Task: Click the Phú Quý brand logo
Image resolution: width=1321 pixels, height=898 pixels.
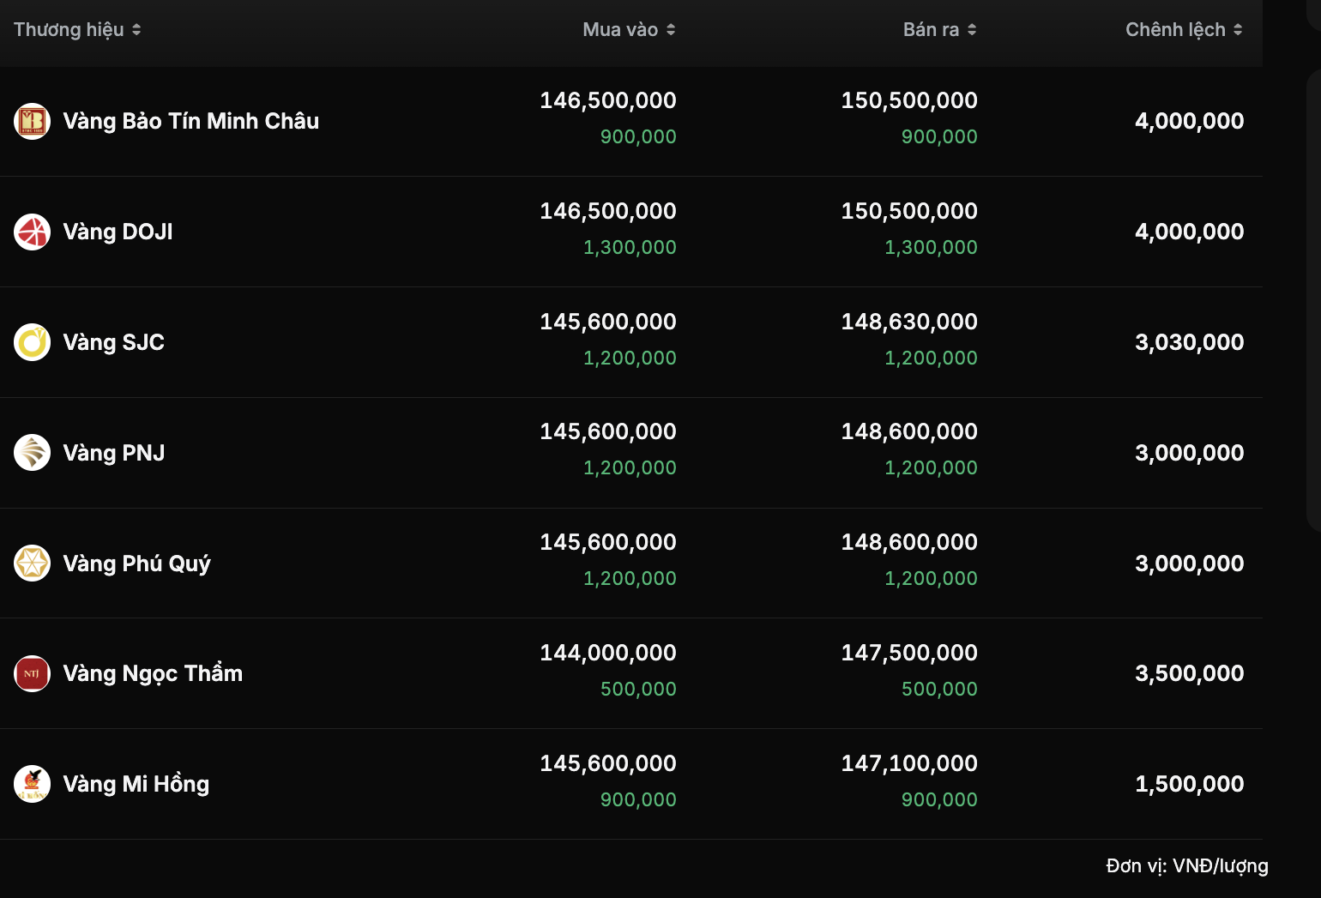Action: [33, 564]
